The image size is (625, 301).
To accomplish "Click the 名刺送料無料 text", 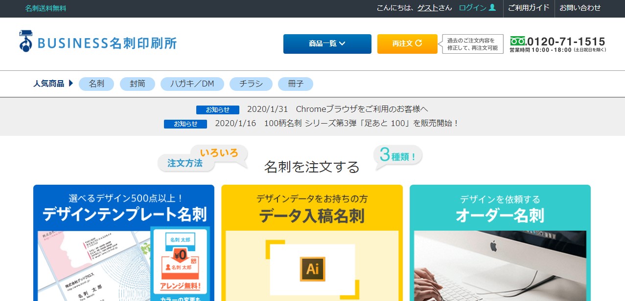I will [46, 8].
